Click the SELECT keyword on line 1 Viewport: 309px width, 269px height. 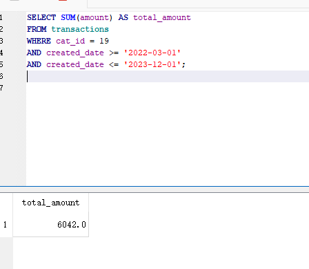[x=41, y=17]
